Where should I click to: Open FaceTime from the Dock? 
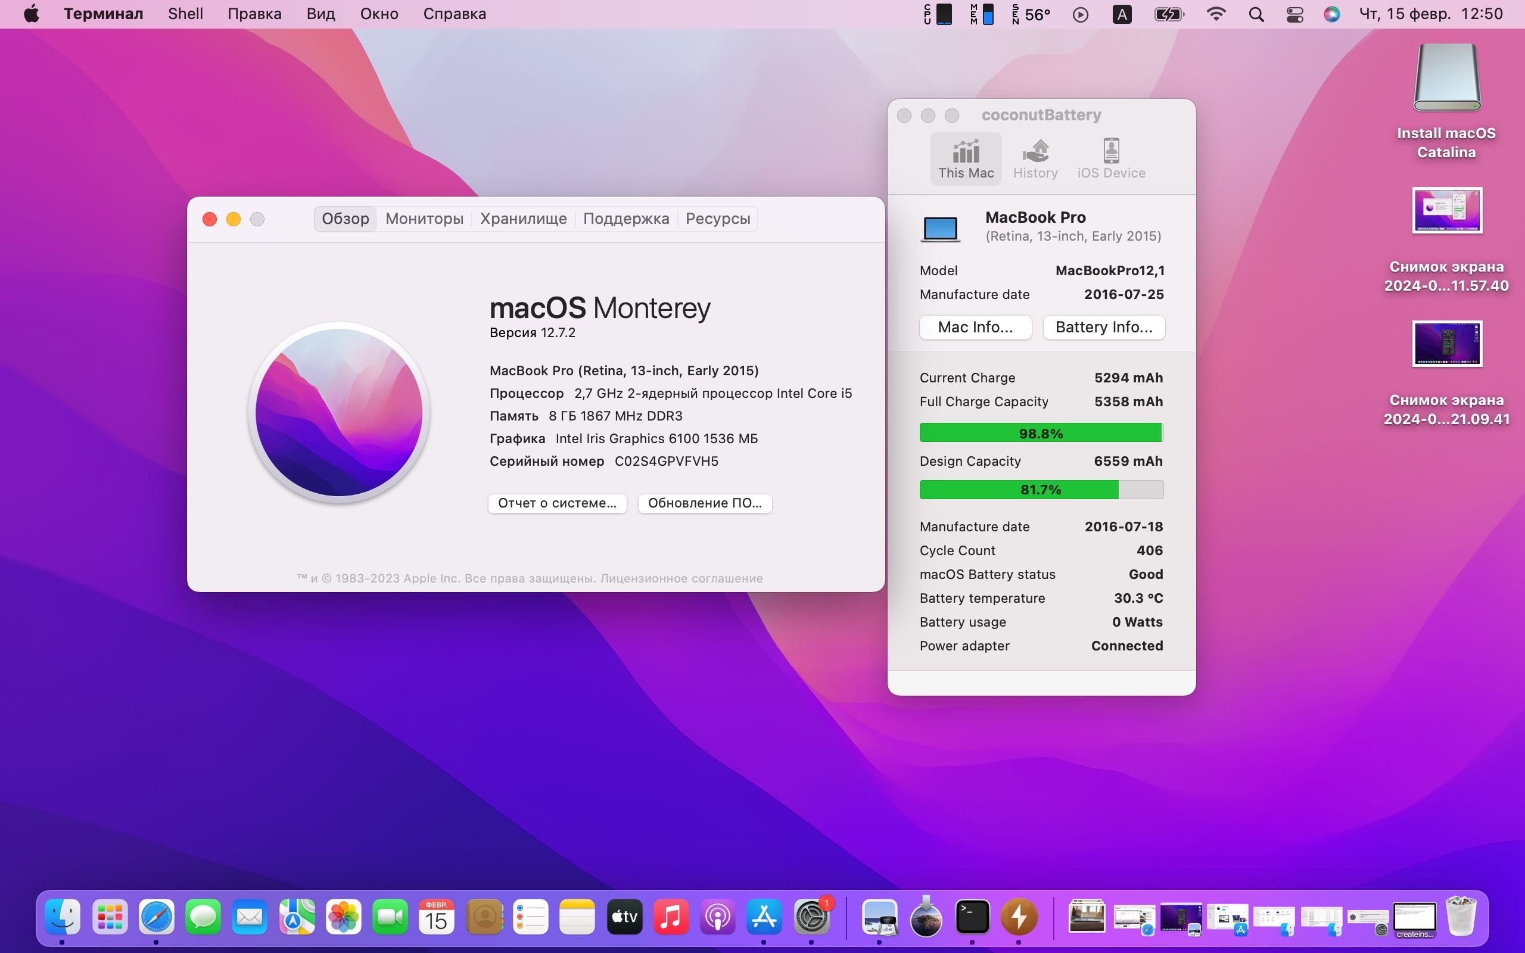point(390,917)
